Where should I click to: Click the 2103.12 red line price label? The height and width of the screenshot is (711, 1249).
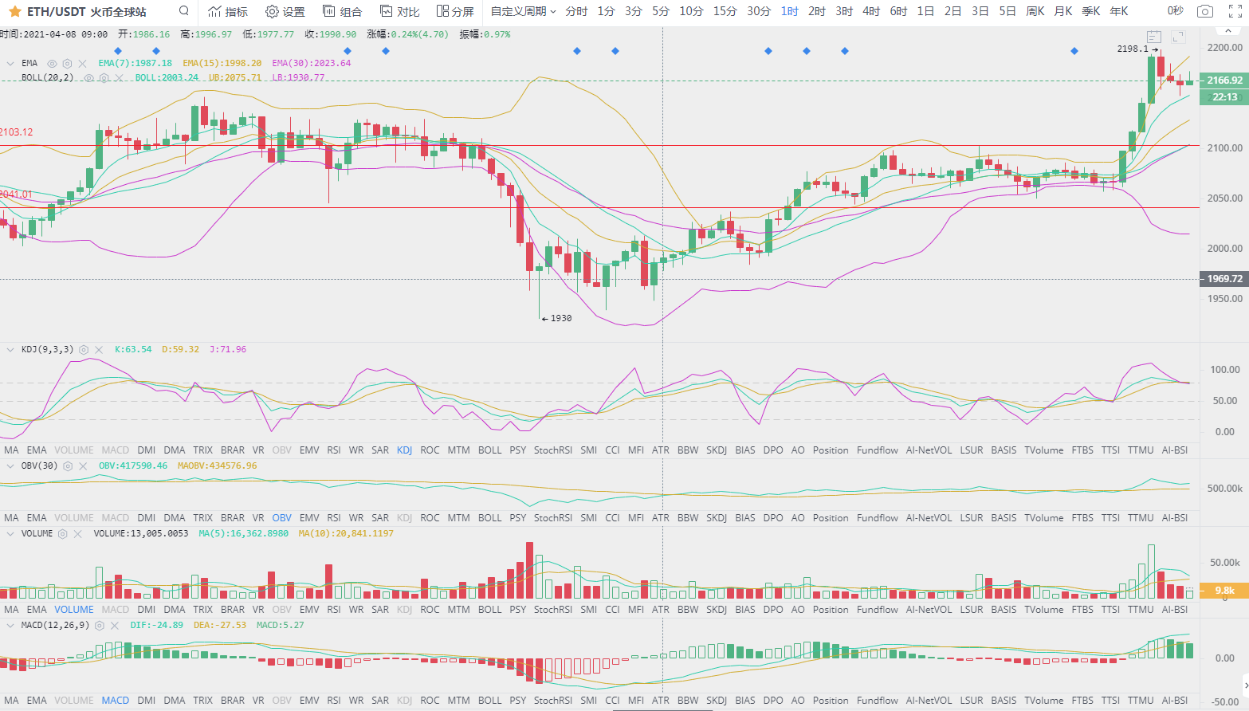(x=17, y=132)
